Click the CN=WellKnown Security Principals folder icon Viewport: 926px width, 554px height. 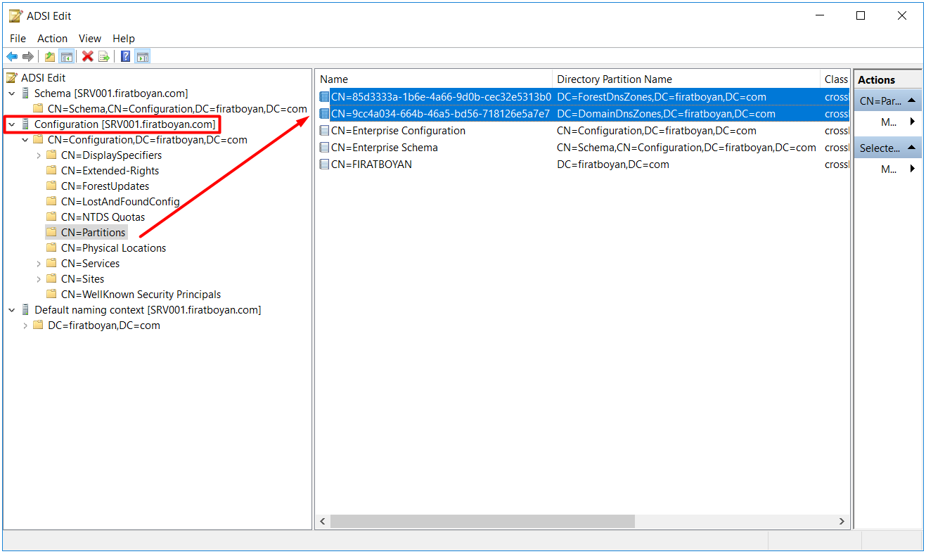point(51,295)
